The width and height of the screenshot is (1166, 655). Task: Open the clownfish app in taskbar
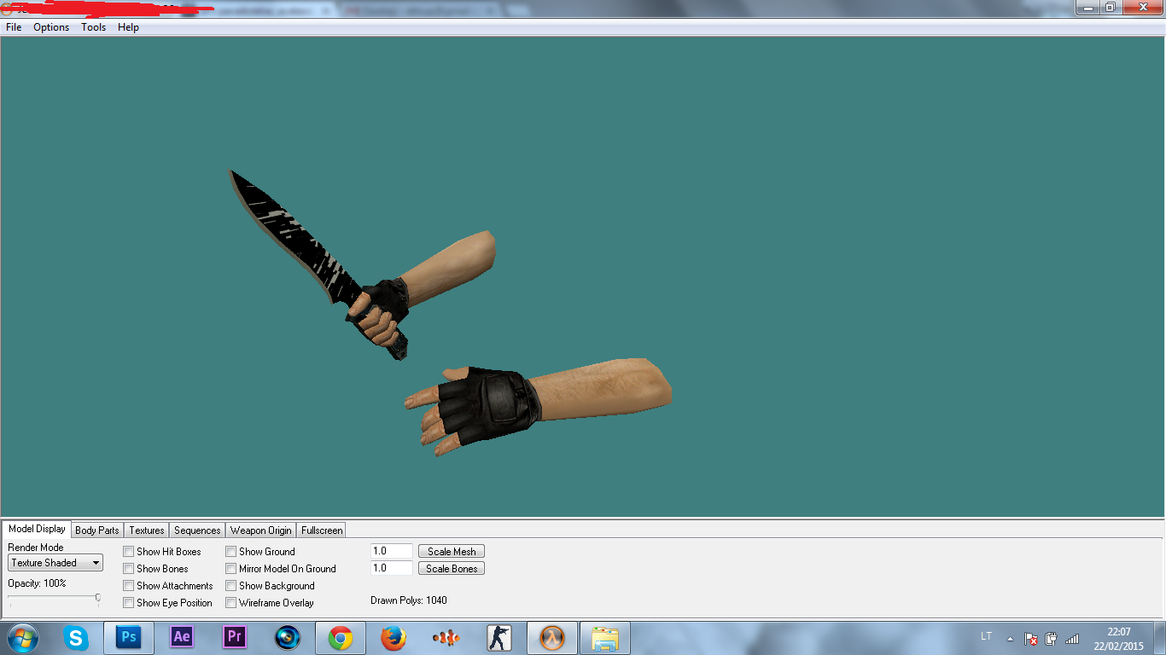[x=446, y=638]
